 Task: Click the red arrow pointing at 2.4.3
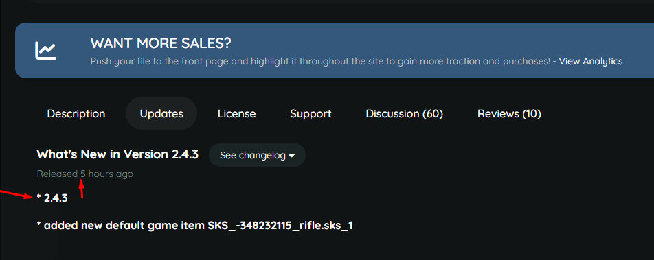pos(16,195)
